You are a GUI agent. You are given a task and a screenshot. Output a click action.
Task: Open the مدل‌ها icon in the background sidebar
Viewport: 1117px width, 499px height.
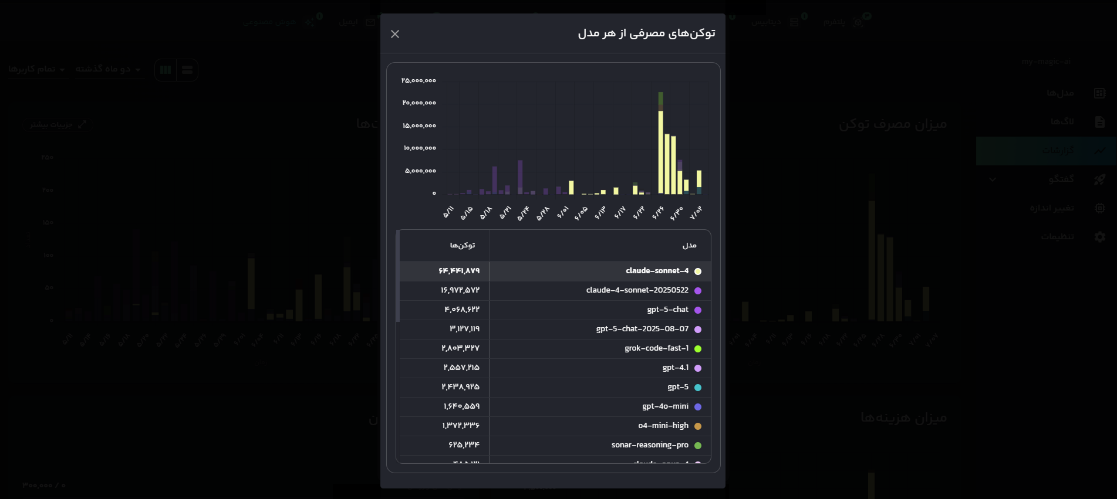point(1099,93)
